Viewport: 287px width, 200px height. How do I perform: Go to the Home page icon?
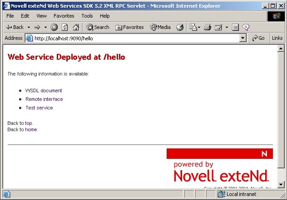coord(76,27)
